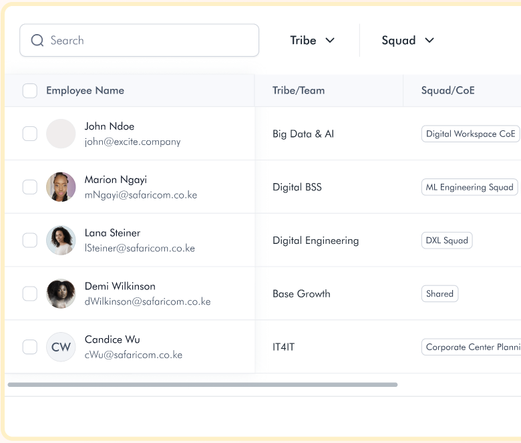Check the box for John Ndoe
Screen dimensions: 521x443
pos(30,134)
